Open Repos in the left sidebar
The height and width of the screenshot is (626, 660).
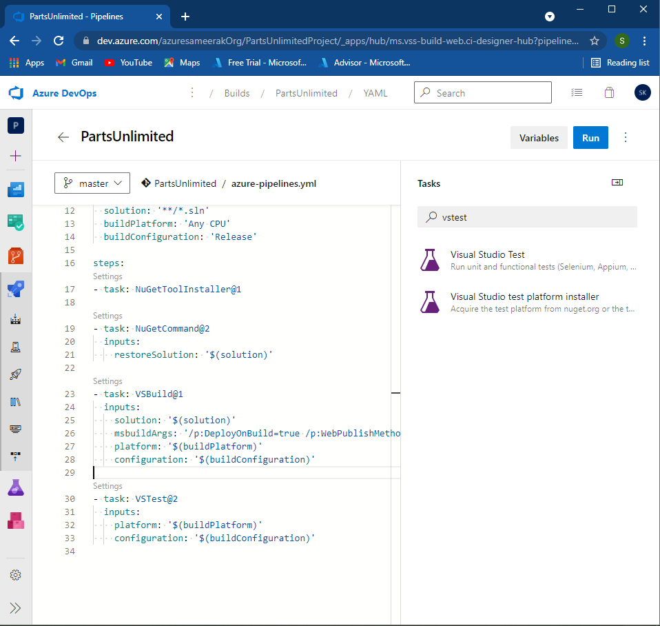tap(16, 256)
